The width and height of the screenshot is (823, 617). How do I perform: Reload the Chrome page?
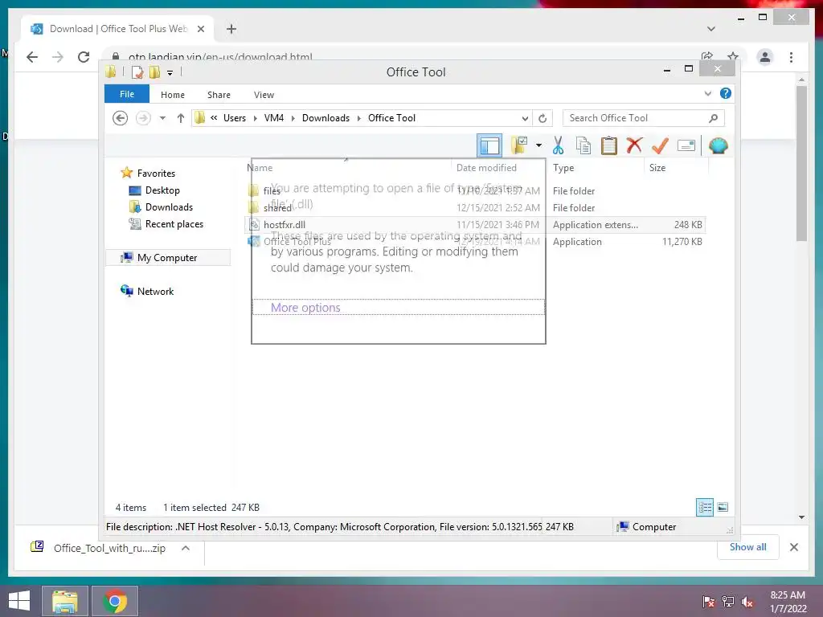(x=84, y=57)
